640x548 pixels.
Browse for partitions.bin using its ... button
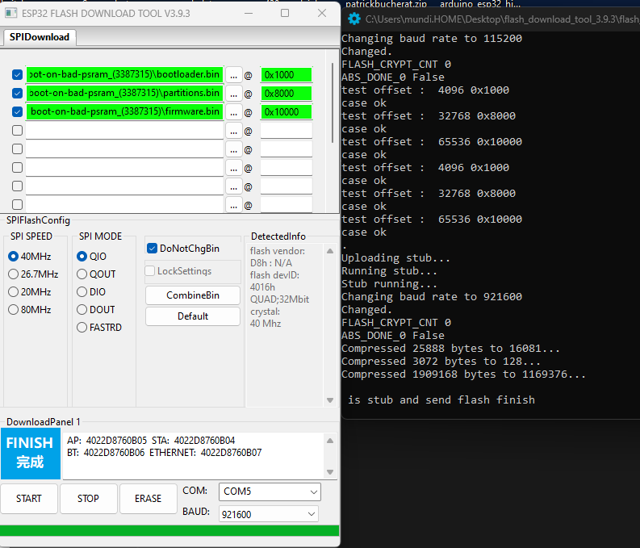(233, 94)
